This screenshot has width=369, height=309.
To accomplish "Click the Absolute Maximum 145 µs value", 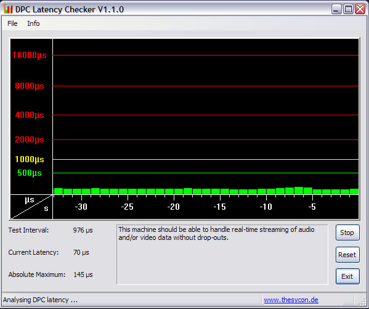I will coord(83,274).
